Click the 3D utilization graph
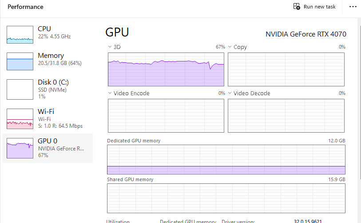The image size is (361, 223). click(166, 69)
